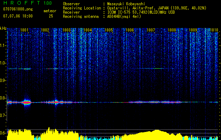The height and width of the screenshot is (140, 221).
Task: Click the 1810 time marker
Action: click(214, 30)
